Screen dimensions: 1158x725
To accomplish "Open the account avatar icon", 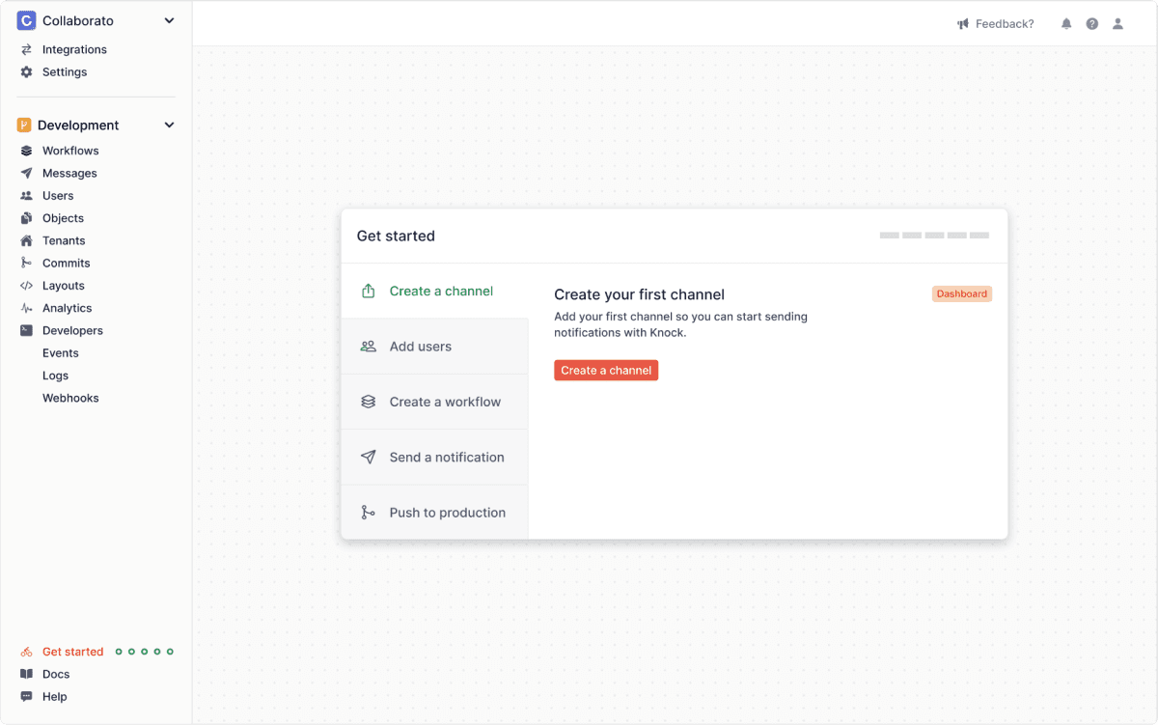I will (x=1117, y=23).
